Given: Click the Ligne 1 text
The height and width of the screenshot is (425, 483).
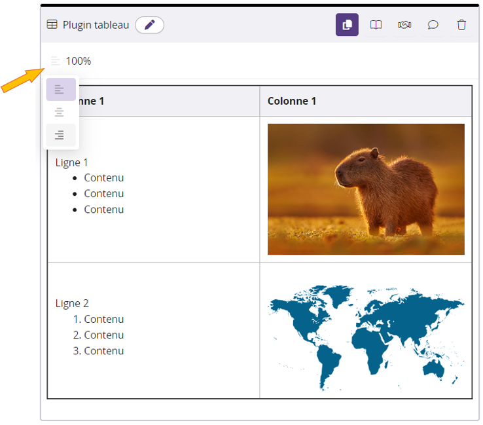Looking at the screenshot, I should pyautogui.click(x=72, y=162).
